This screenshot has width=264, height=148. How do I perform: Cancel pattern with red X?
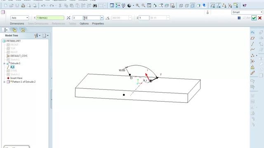pyautogui.click(x=260, y=18)
